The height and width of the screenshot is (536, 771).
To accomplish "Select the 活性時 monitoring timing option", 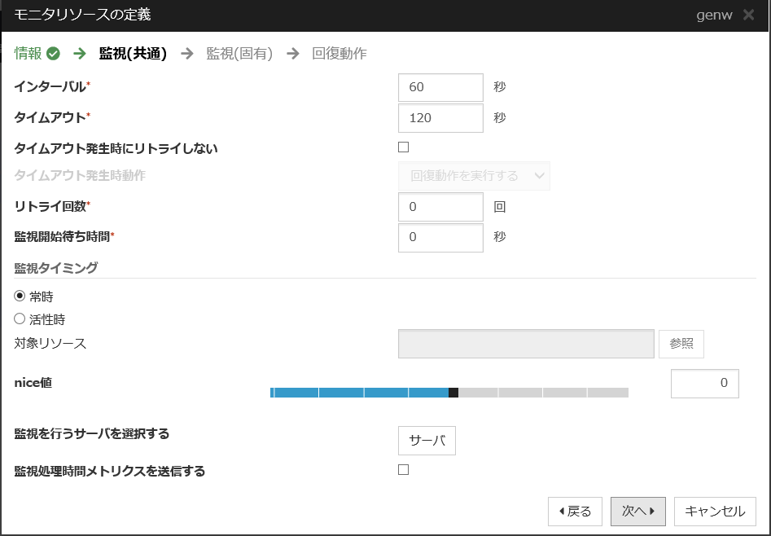I will (x=20, y=319).
